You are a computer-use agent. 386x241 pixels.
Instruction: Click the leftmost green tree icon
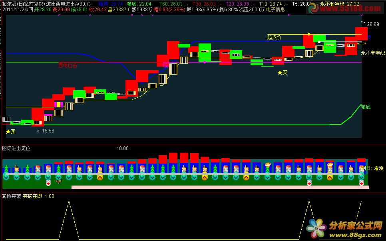6,169
